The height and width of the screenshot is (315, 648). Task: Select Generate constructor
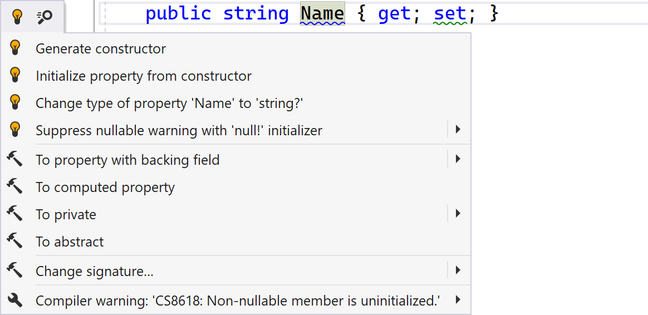point(101,49)
